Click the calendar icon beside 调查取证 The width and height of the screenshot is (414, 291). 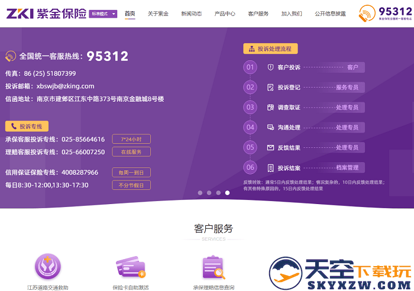(270, 108)
